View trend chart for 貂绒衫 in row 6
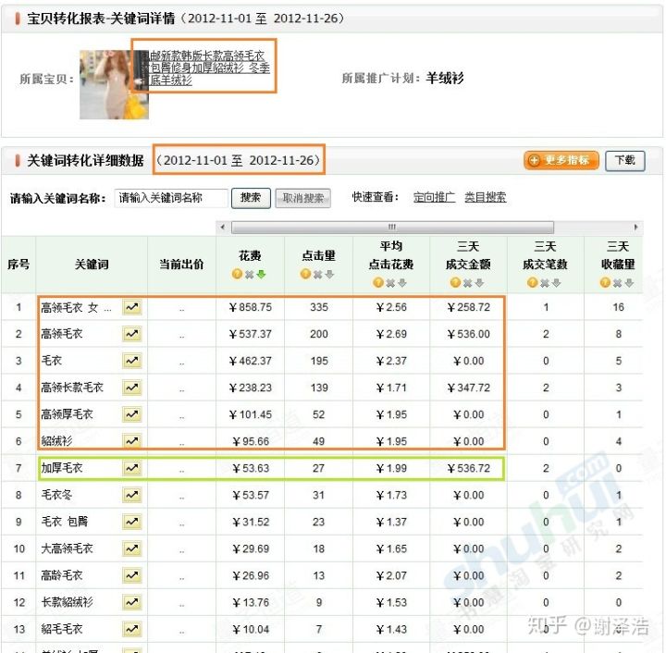The image size is (666, 653). [131, 441]
